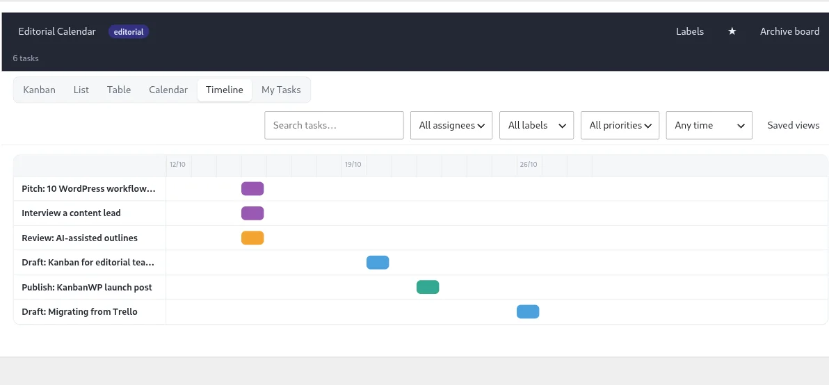Open task 'Pitch: 10 WordPress workflow…'
Viewport: 829px width, 385px height.
click(x=89, y=188)
